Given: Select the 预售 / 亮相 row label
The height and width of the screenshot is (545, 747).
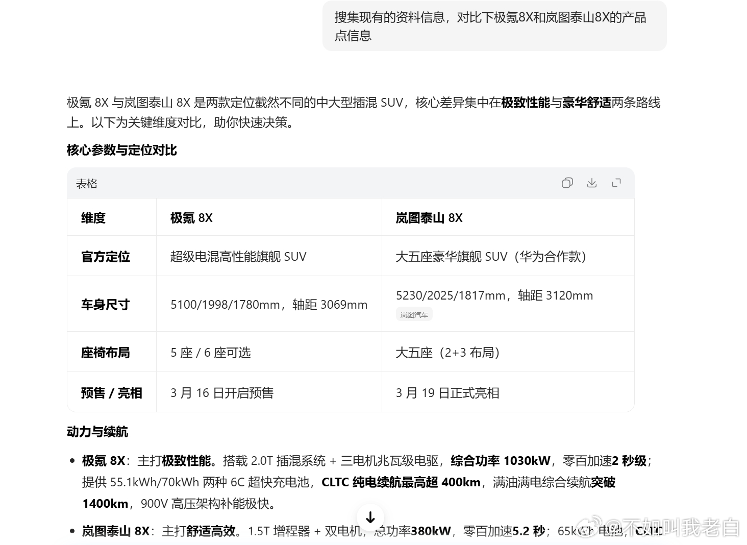Looking at the screenshot, I should (x=112, y=393).
